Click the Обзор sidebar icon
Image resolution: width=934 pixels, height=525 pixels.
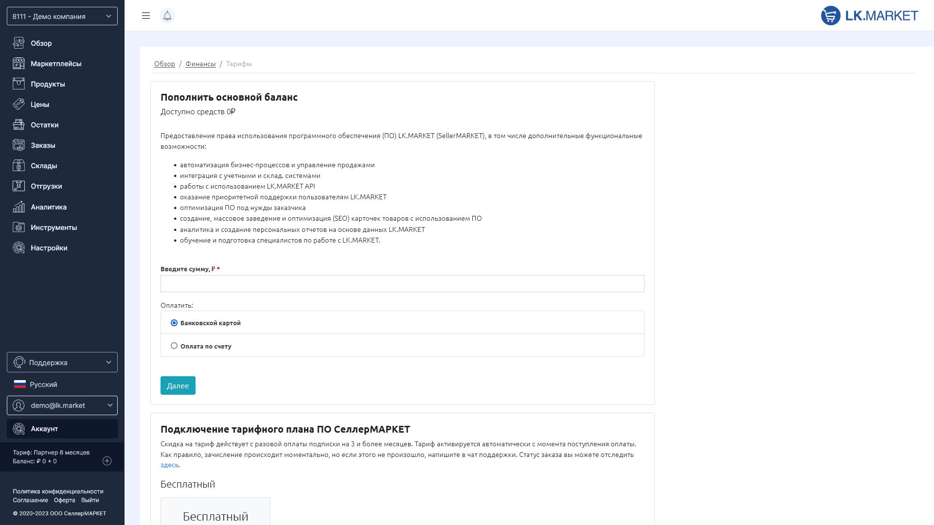click(18, 43)
